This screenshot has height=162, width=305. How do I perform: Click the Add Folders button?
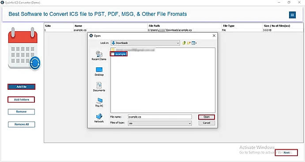[x=21, y=99]
